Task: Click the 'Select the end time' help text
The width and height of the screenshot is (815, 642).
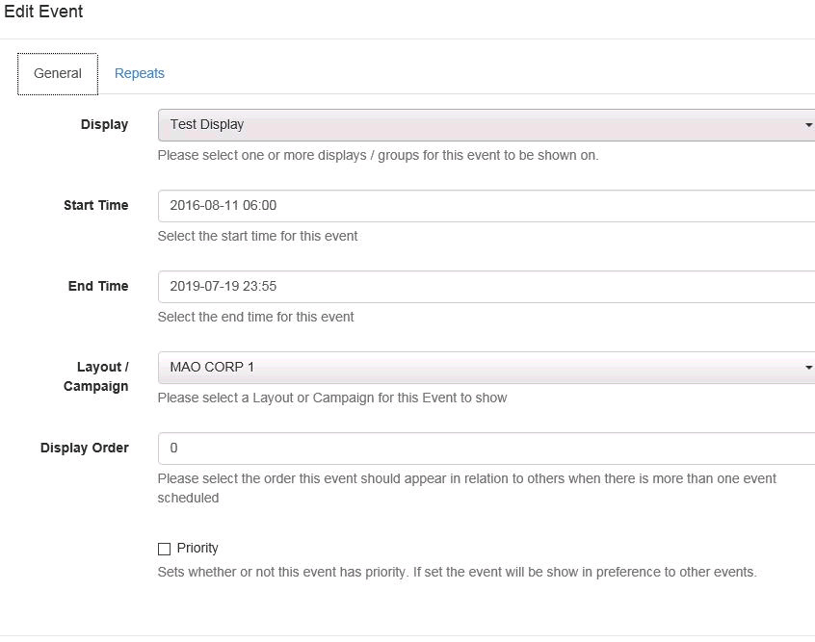Action: [255, 317]
